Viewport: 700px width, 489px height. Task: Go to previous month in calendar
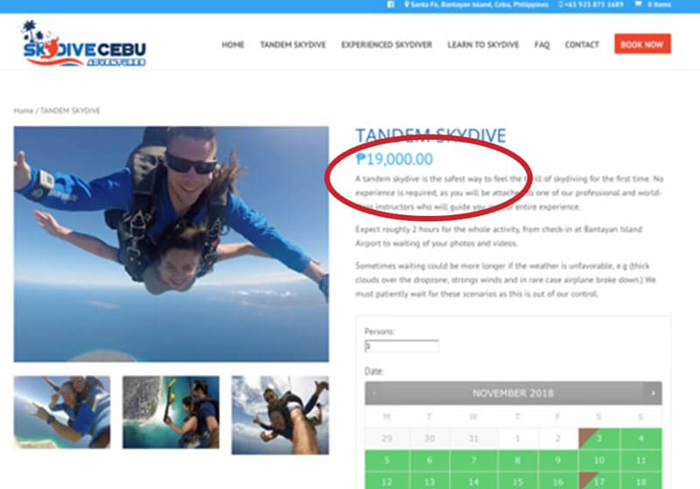tap(374, 393)
